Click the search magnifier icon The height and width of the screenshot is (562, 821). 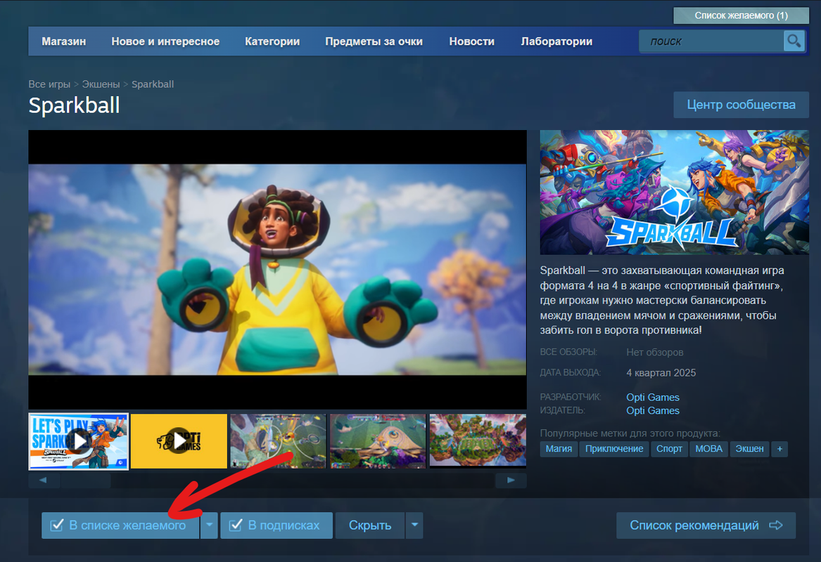coord(794,41)
